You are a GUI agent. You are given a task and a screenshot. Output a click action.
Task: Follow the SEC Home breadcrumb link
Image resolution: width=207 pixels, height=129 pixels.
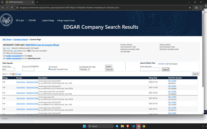click(7, 40)
